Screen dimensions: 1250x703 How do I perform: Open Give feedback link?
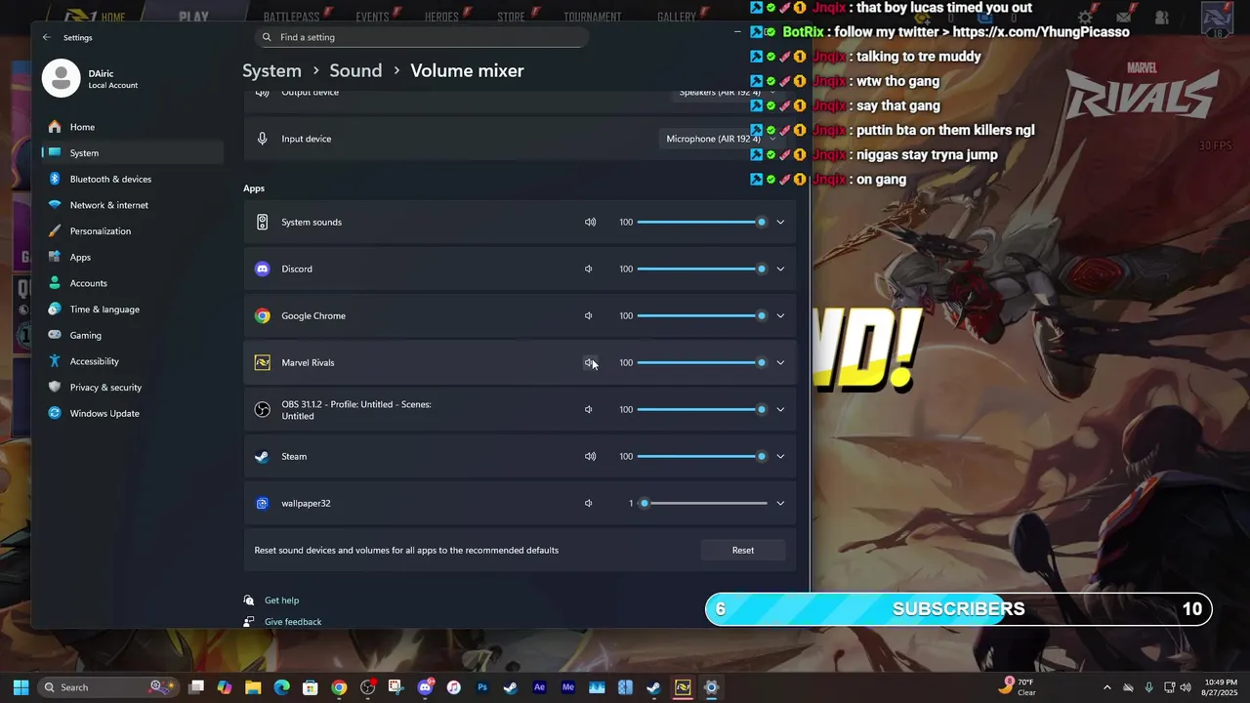[x=293, y=622]
